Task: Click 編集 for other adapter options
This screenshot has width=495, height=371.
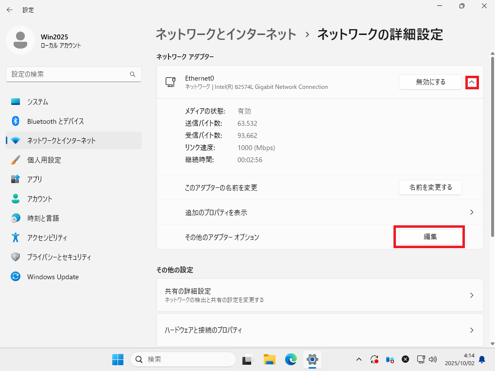Action: pos(430,237)
